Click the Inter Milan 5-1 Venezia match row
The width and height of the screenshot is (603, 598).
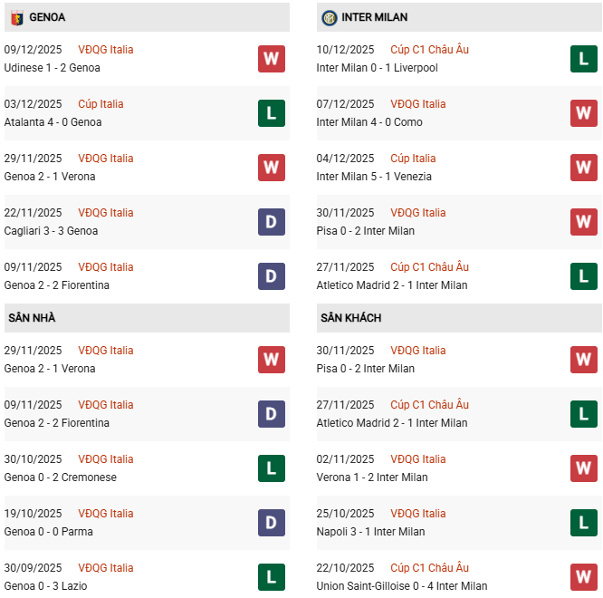pyautogui.click(x=374, y=177)
